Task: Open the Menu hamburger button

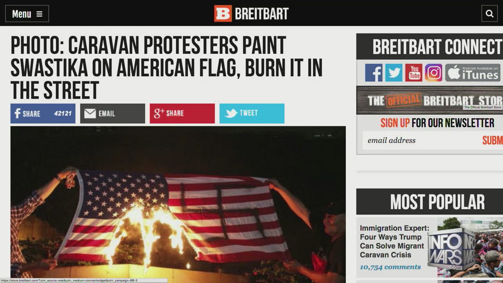Action: click(27, 14)
